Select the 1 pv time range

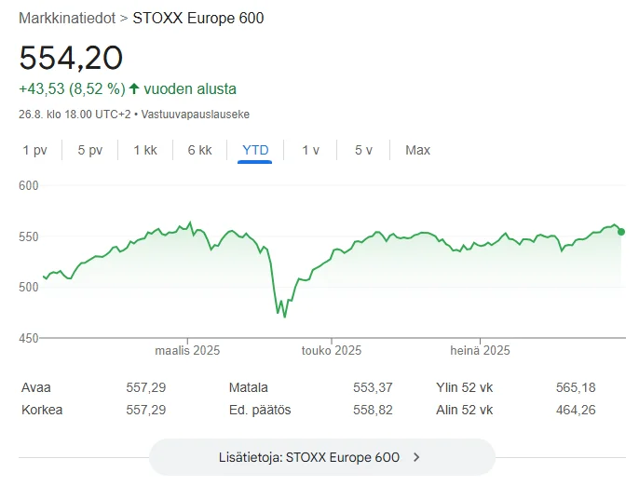(34, 150)
